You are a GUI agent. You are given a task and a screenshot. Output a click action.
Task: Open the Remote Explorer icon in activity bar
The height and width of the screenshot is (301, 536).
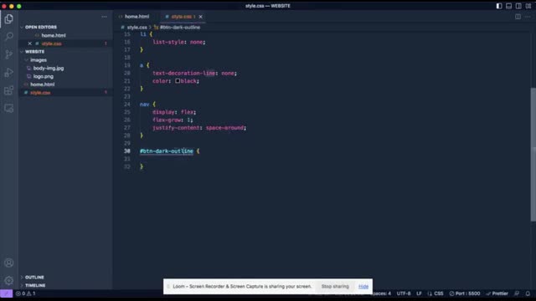[9, 109]
